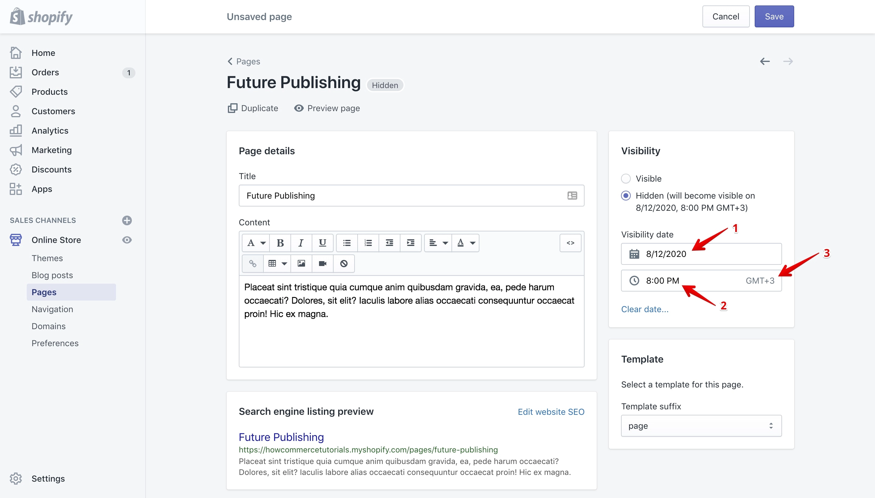
Task: Insert video into content
Action: [322, 263]
